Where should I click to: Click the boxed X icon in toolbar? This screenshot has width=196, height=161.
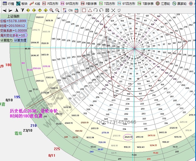pos(107,10)
